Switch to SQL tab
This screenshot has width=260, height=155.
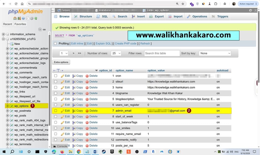coord(102,16)
